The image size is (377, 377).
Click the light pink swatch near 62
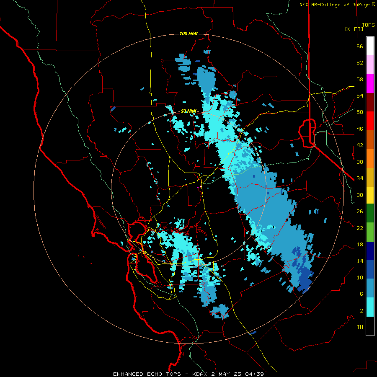tap(370, 65)
